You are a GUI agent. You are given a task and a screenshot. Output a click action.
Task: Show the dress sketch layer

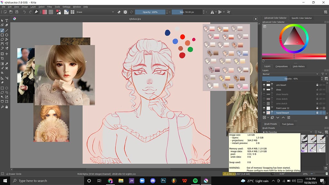pyautogui.click(x=264, y=99)
